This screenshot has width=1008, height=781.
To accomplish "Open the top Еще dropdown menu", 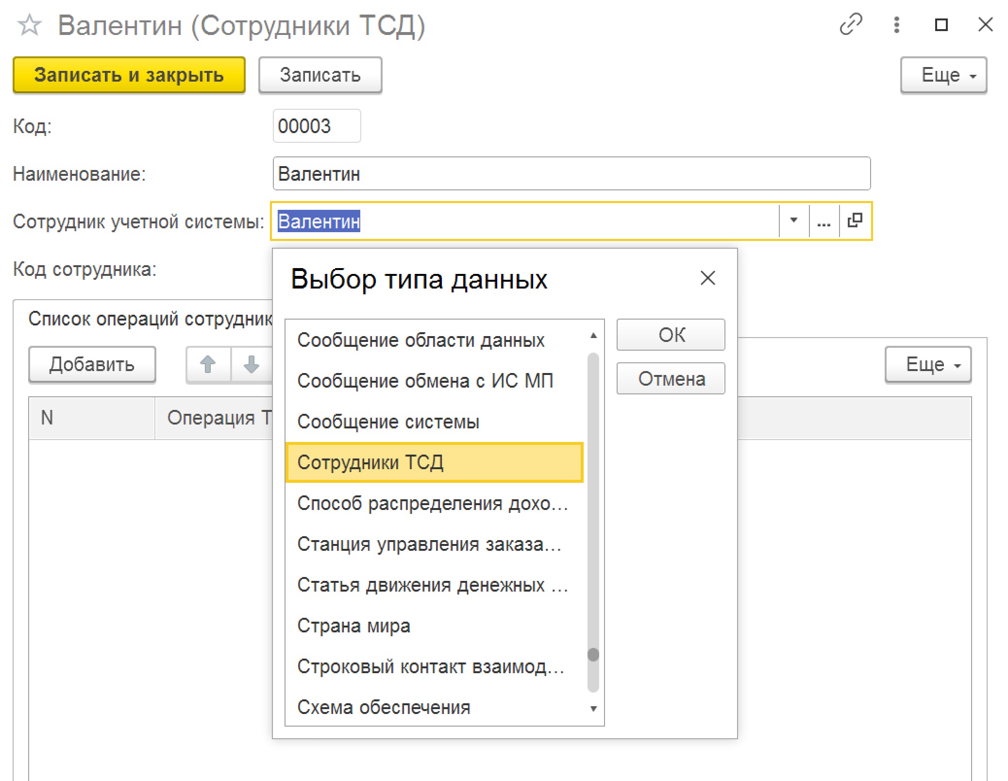I will coord(943,75).
